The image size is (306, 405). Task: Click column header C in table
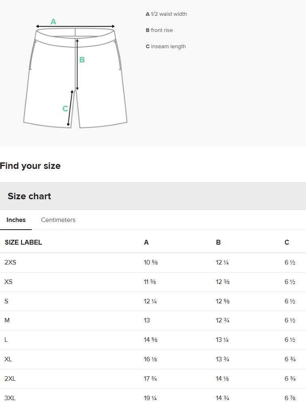click(x=287, y=242)
